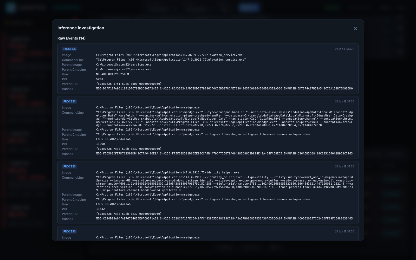Select Parent PID ending 0b00-000000000a00
Image resolution: width=416 pixels, height=260 pixels.
coord(129,84)
